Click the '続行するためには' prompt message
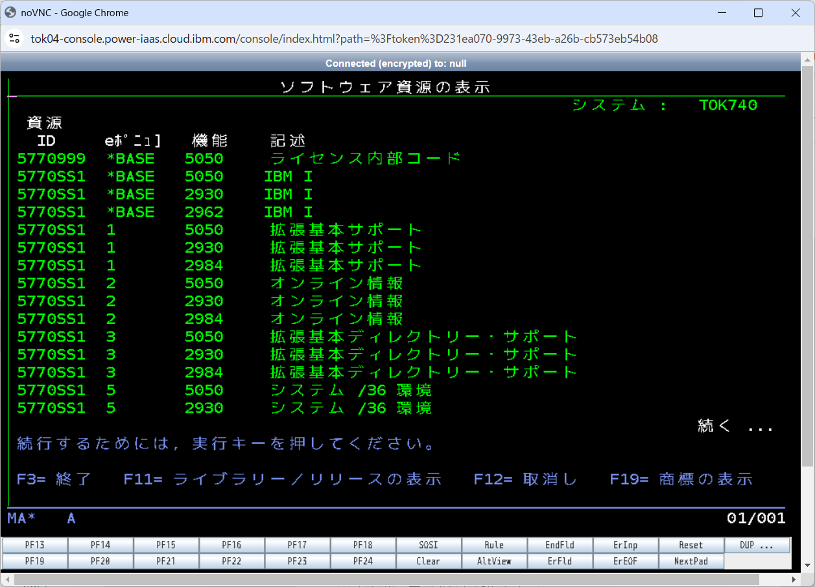The image size is (815, 587). [226, 444]
